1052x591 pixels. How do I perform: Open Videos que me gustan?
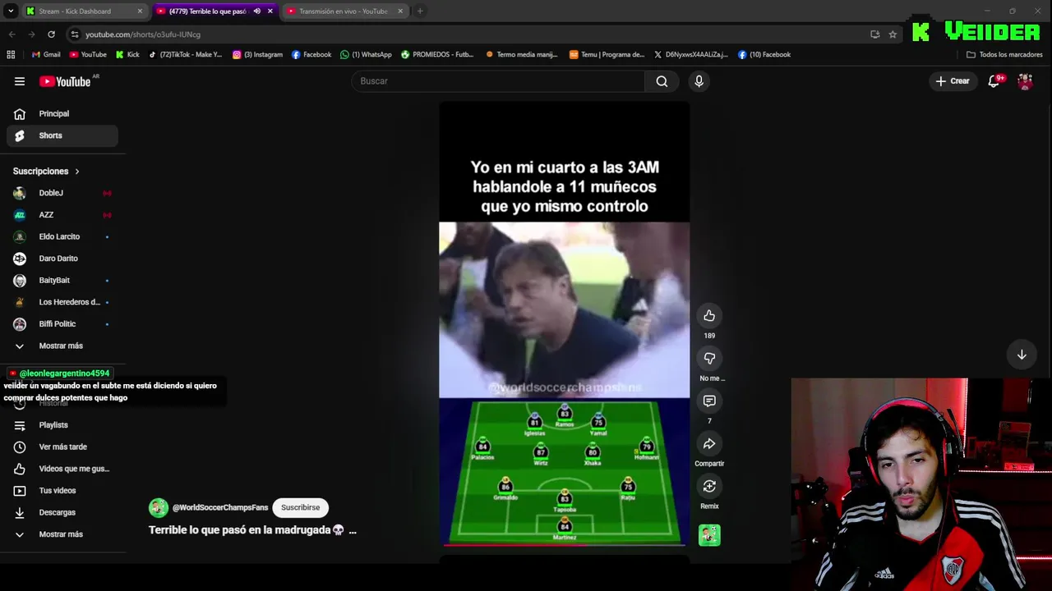[x=62, y=469]
